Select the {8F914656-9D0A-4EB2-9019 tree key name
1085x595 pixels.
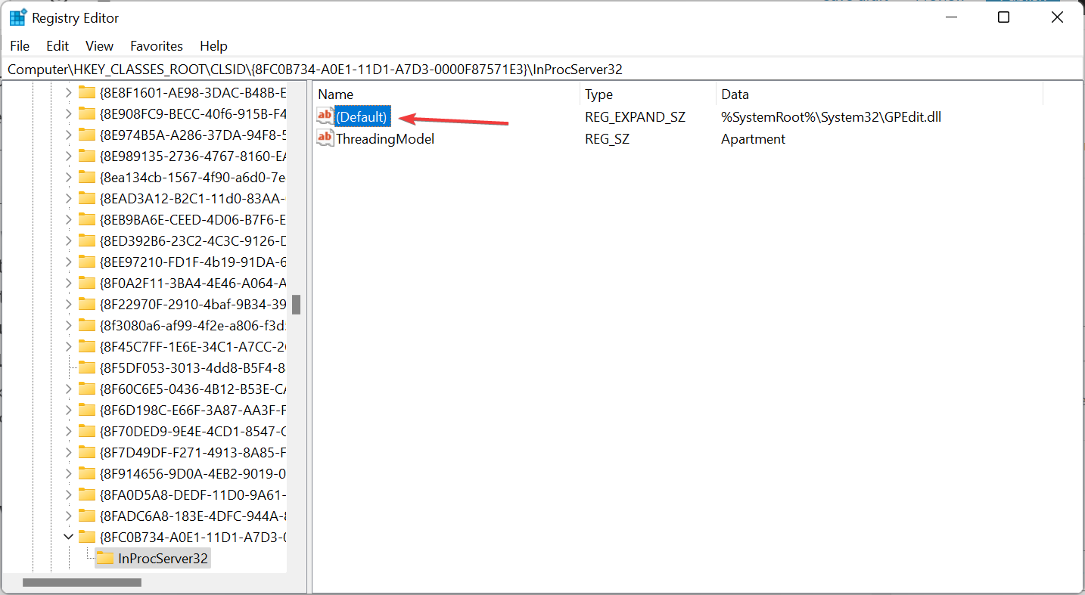(x=193, y=474)
